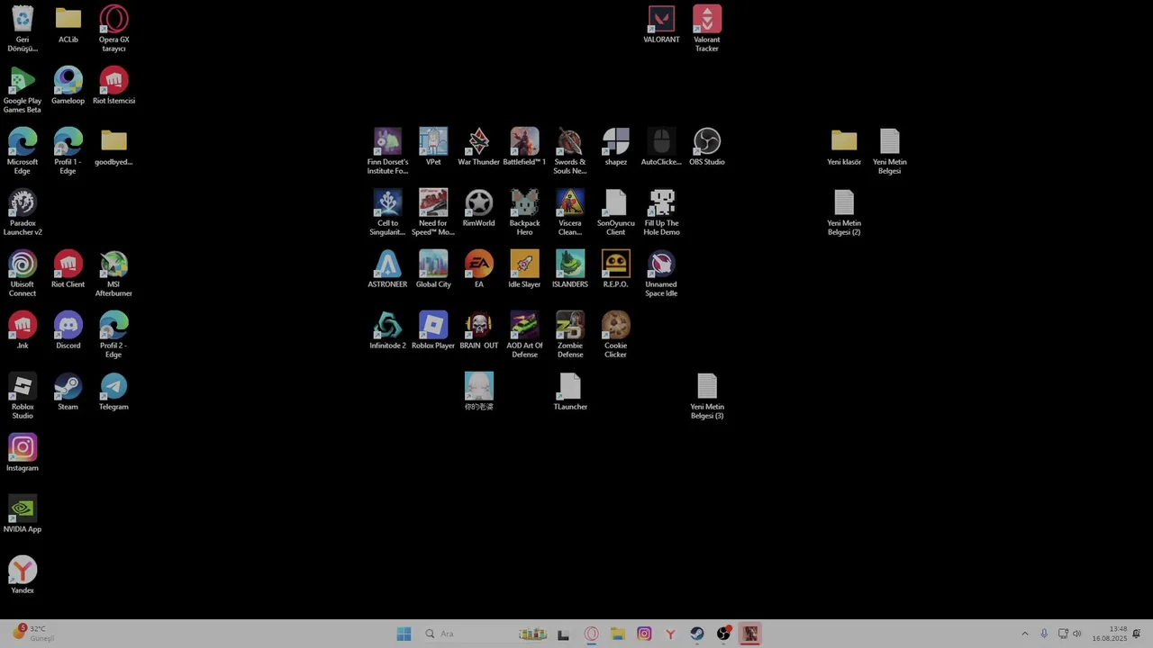Launch the Riot Client desktop icon
Image resolution: width=1153 pixels, height=648 pixels.
click(68, 265)
